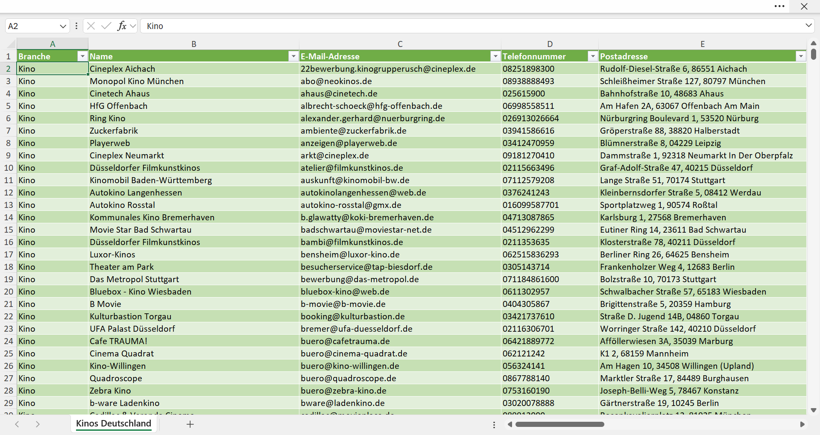Select address Brigittenstraße 5, 20359 Hamburg
The width and height of the screenshot is (820, 435).
(x=703, y=304)
